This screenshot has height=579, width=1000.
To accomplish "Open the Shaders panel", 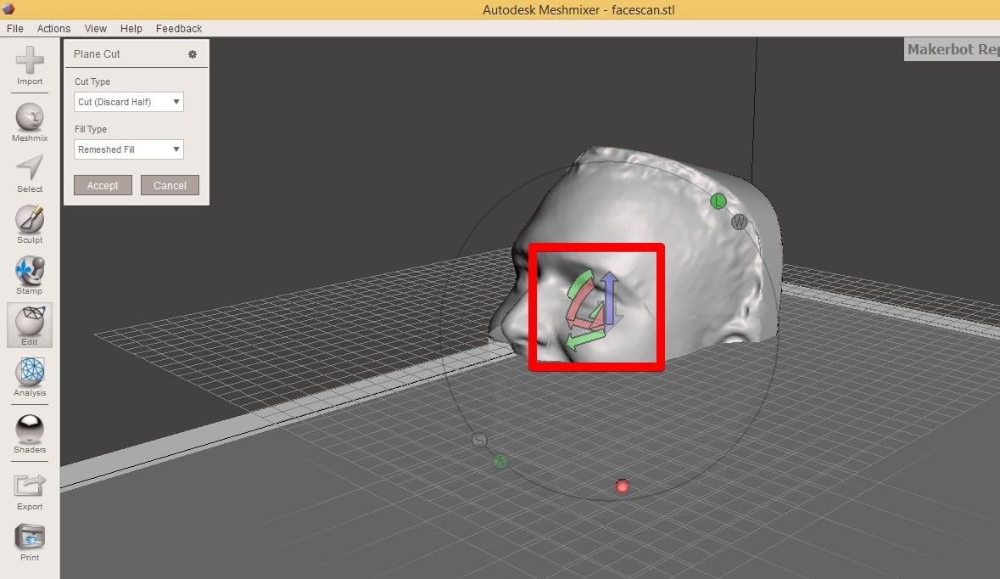I will pos(30,434).
